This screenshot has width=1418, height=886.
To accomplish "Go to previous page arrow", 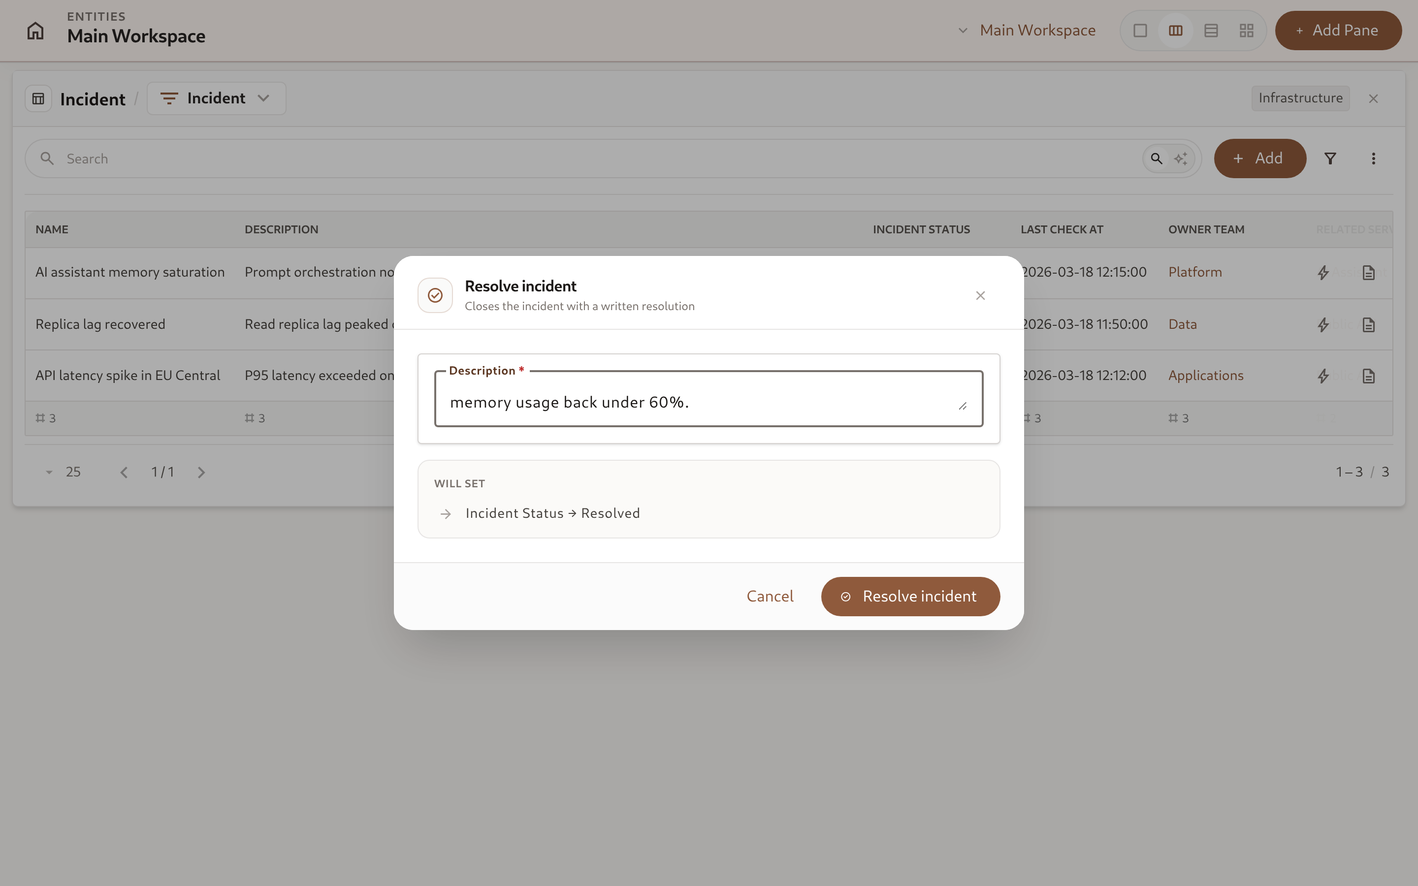I will coord(124,473).
